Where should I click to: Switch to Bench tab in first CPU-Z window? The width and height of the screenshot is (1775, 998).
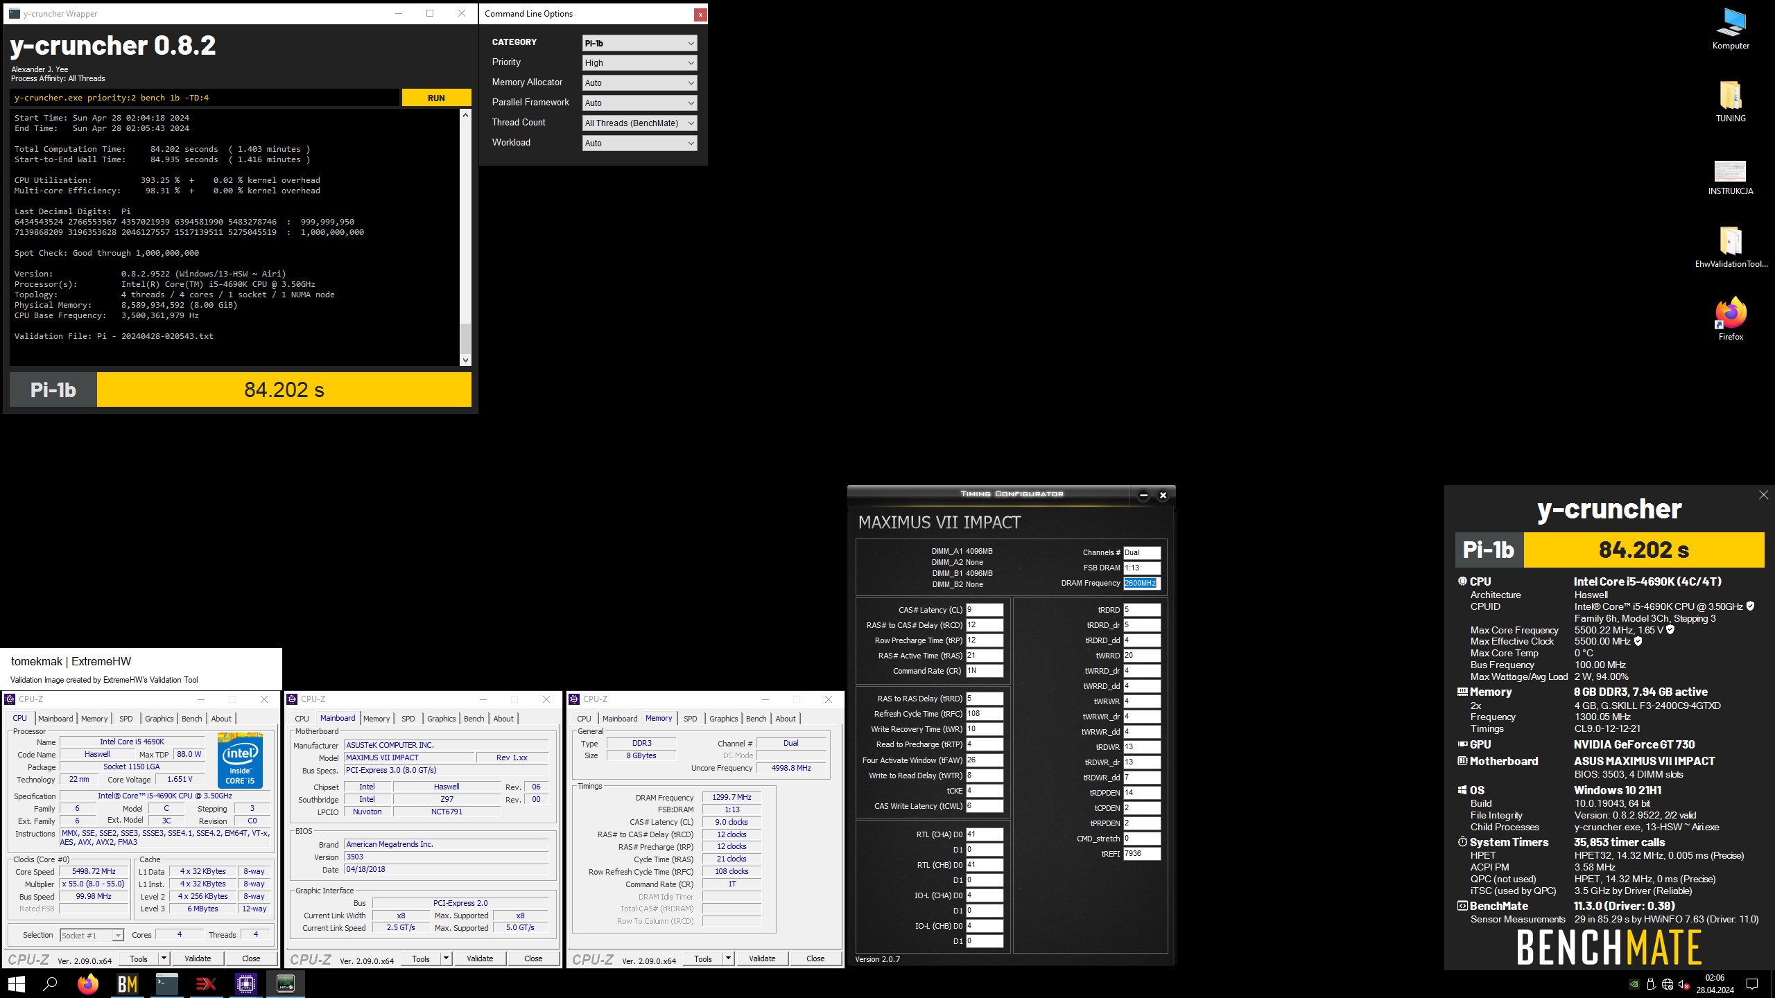192,719
